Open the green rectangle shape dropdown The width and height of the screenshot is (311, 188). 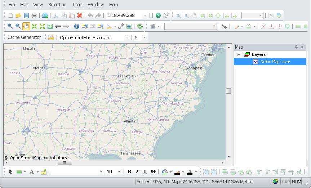pos(25,172)
